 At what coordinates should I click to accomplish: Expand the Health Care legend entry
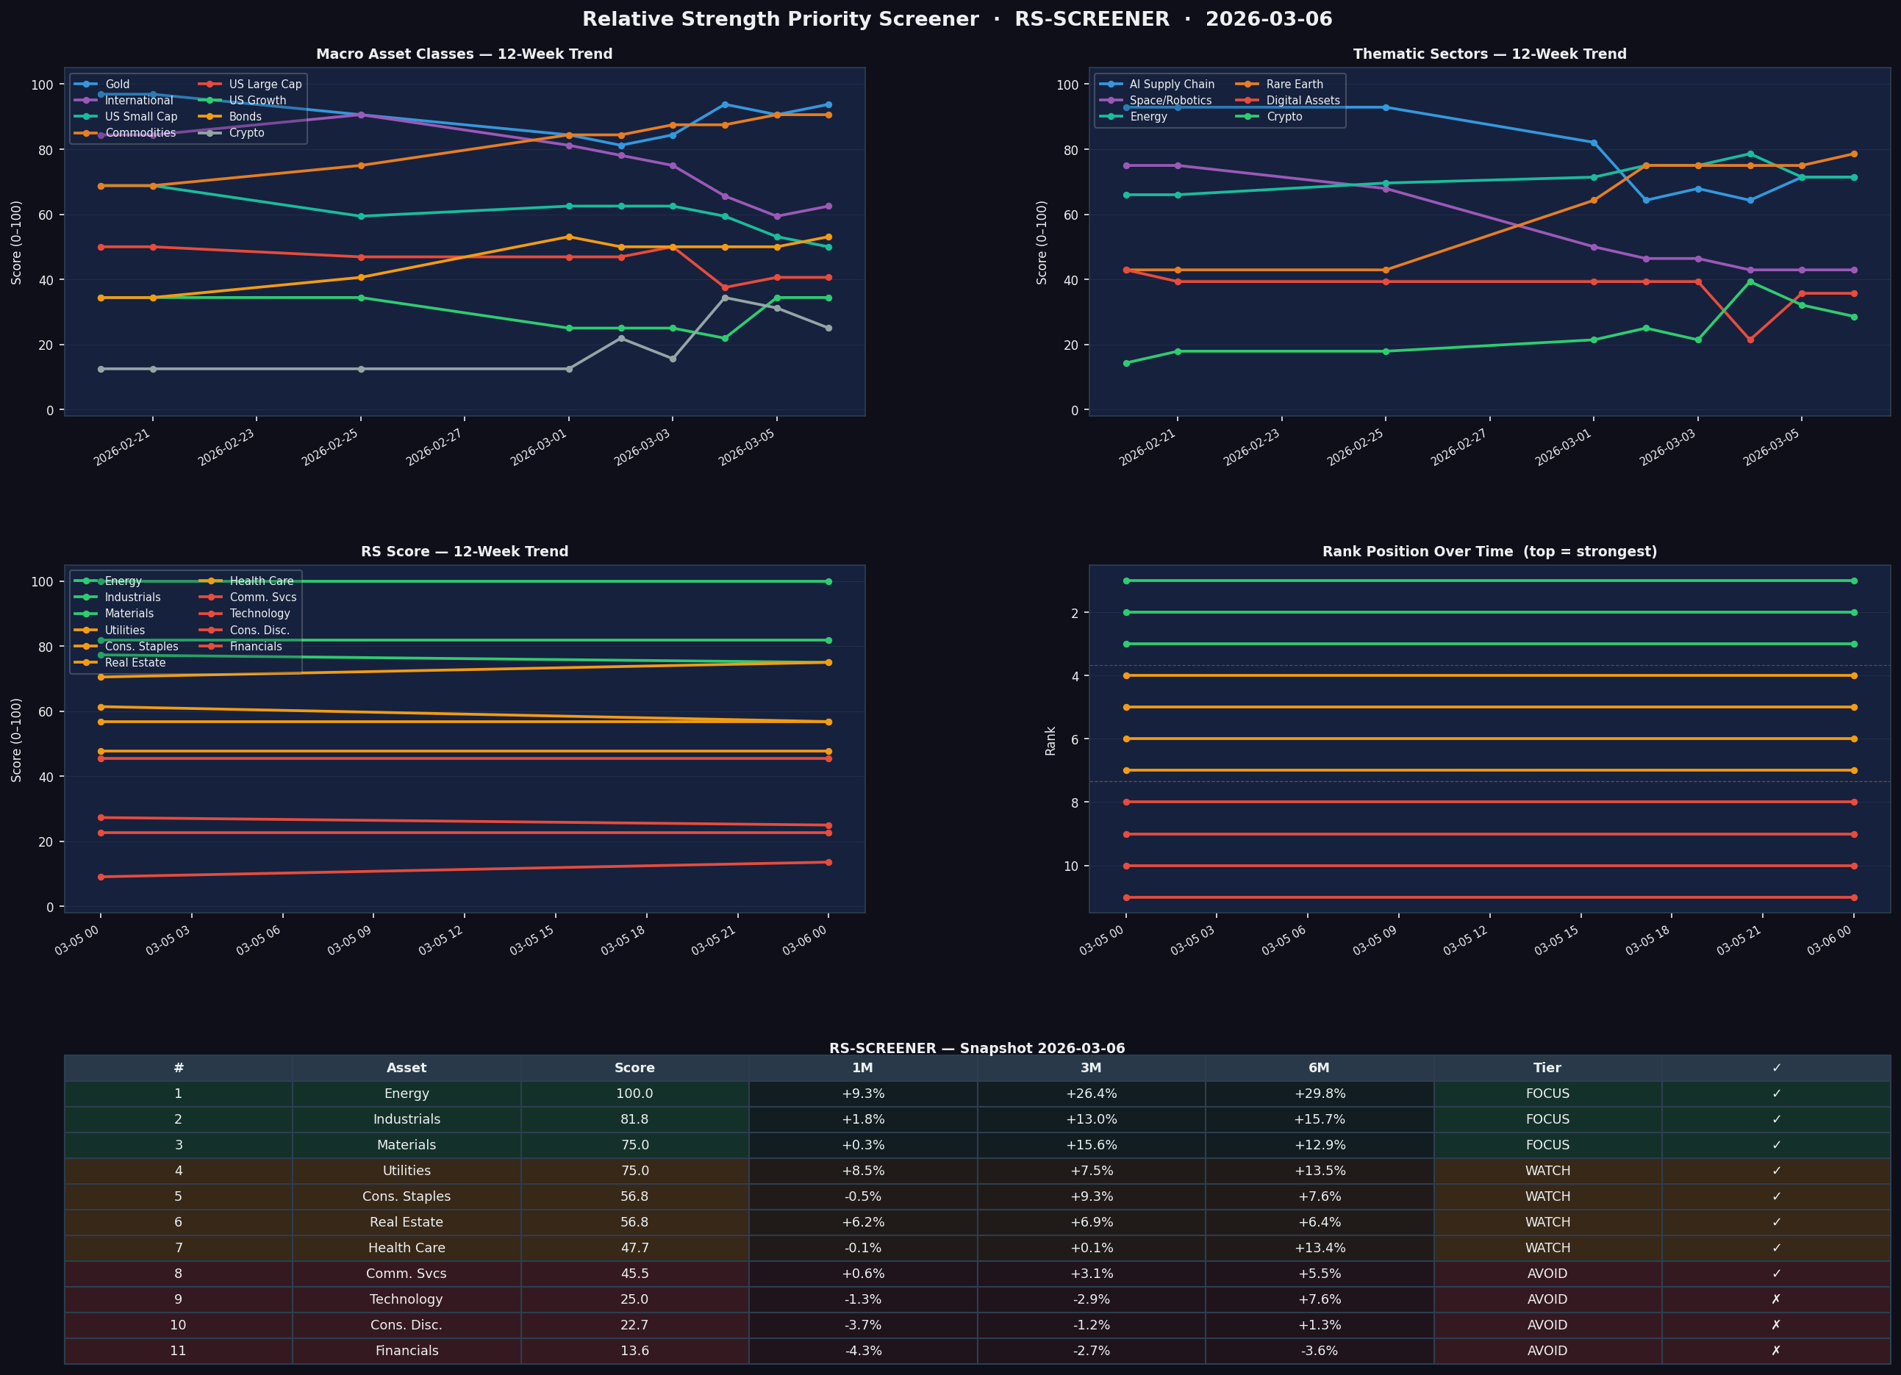tap(212, 580)
